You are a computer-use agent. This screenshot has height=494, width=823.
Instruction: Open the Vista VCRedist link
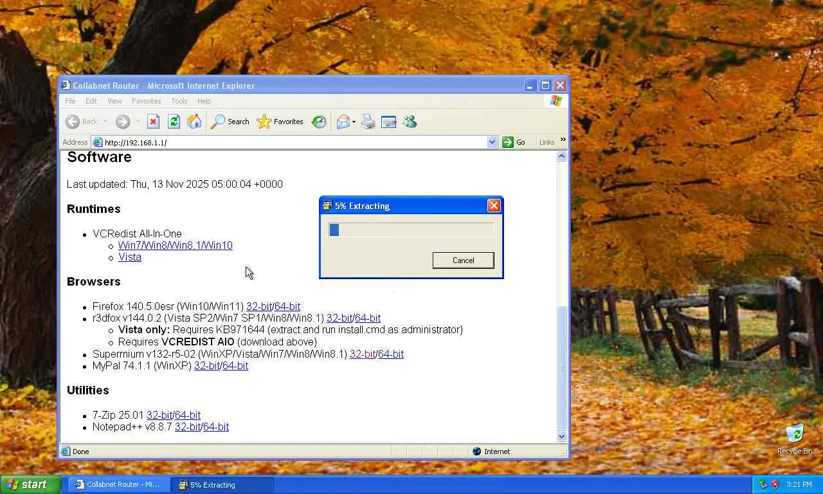click(x=130, y=257)
